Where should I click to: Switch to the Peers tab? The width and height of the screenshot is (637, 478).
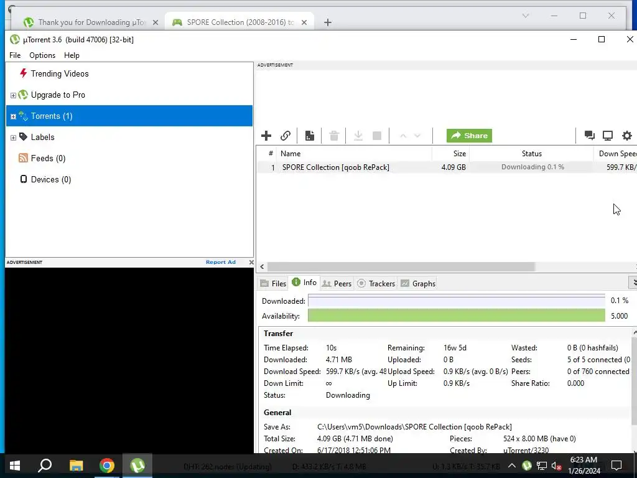337,283
